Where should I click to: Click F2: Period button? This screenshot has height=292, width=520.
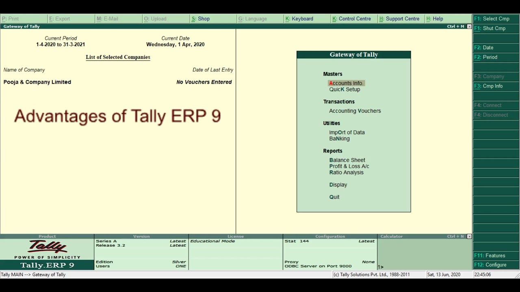496,57
